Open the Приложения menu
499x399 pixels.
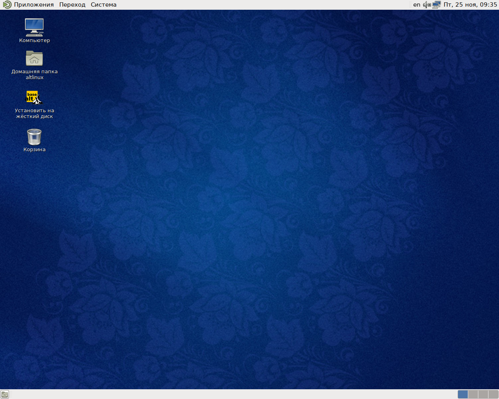click(x=29, y=5)
